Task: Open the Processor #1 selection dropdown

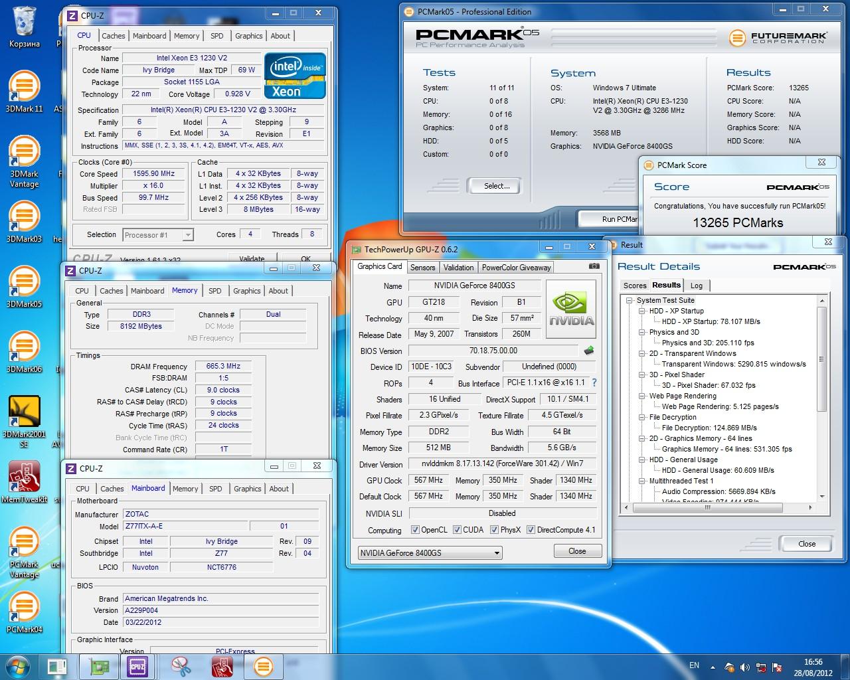Action: point(158,234)
